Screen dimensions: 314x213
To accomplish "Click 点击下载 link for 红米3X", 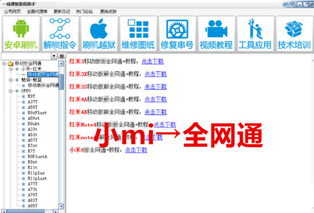I will 156,74.
